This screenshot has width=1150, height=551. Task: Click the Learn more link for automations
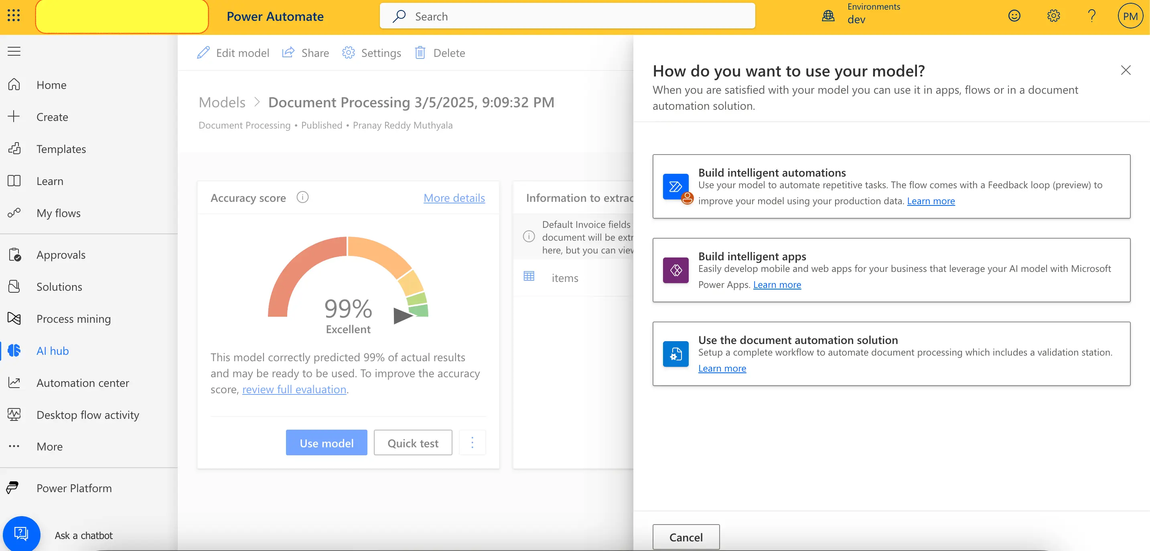tap(930, 201)
